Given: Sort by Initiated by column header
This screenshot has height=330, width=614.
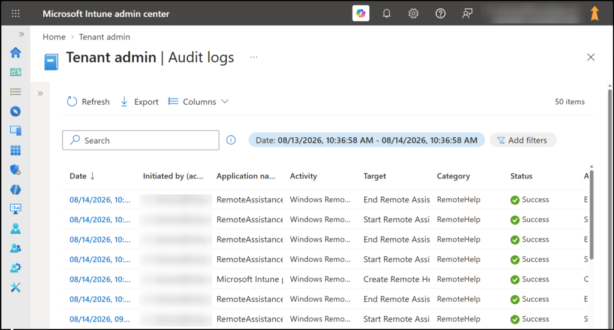Looking at the screenshot, I should pos(173,176).
